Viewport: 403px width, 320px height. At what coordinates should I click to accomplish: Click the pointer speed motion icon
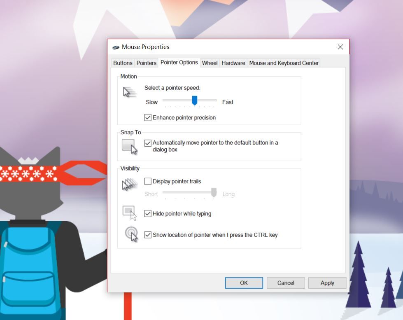(129, 91)
